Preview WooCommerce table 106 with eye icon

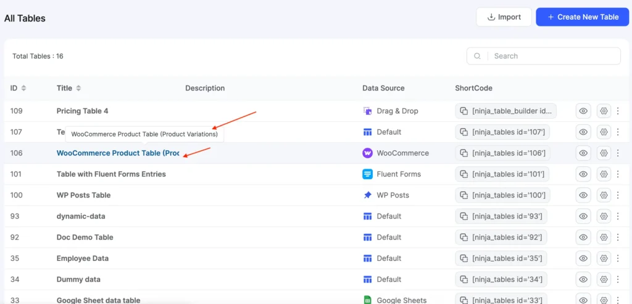point(583,153)
